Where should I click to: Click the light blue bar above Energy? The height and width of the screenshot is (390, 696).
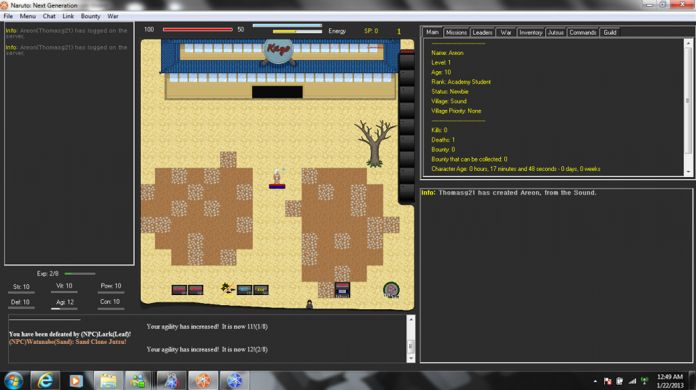[288, 25]
